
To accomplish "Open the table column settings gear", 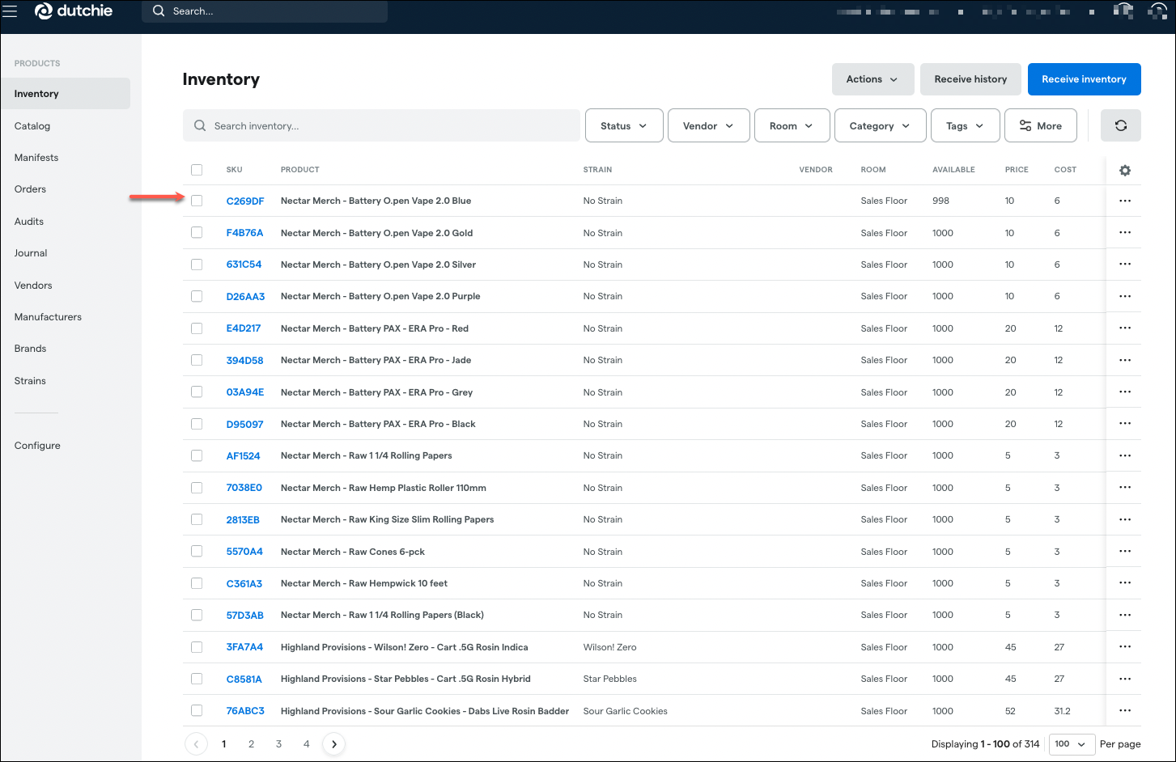I will click(1124, 171).
